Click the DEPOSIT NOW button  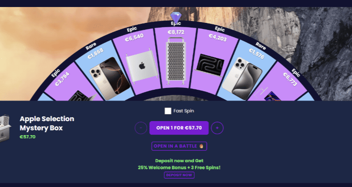point(179,175)
